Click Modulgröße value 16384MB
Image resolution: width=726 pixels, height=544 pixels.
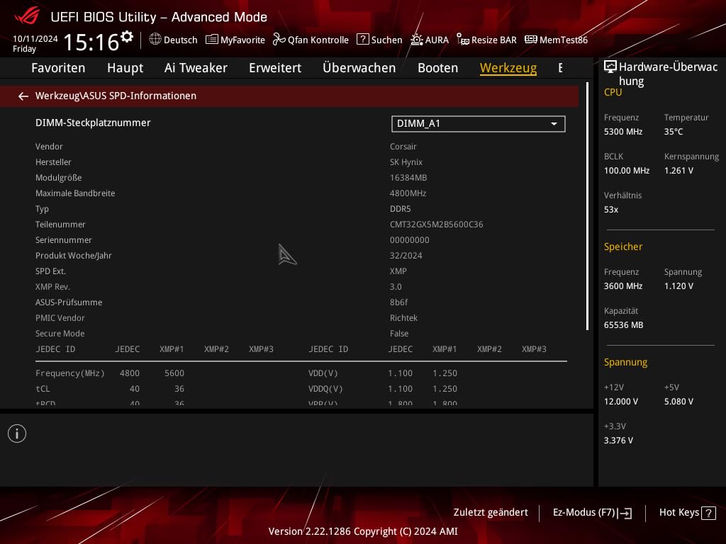pos(408,178)
